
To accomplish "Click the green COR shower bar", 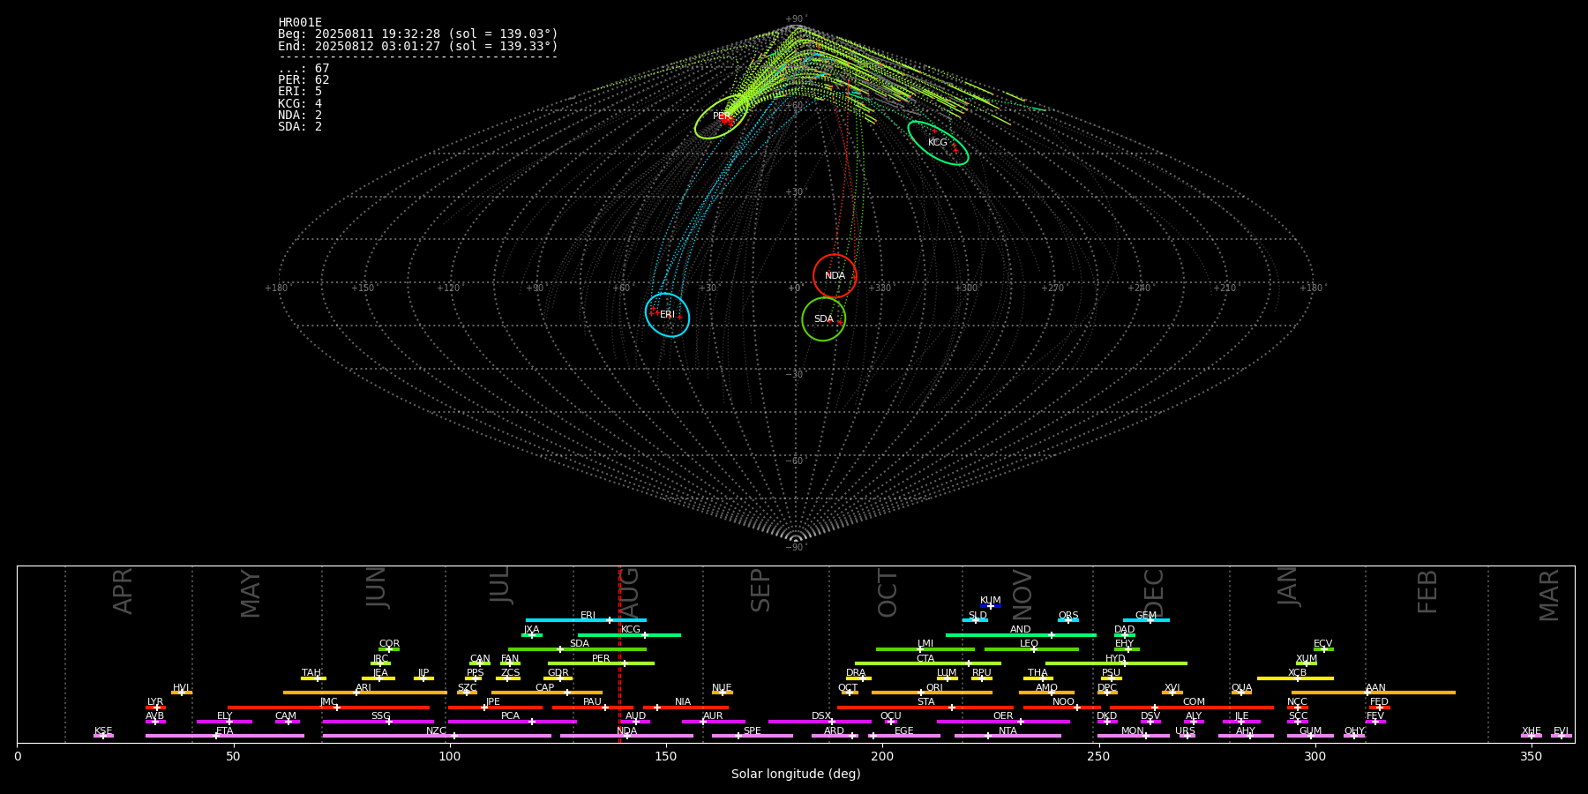I will pos(389,649).
